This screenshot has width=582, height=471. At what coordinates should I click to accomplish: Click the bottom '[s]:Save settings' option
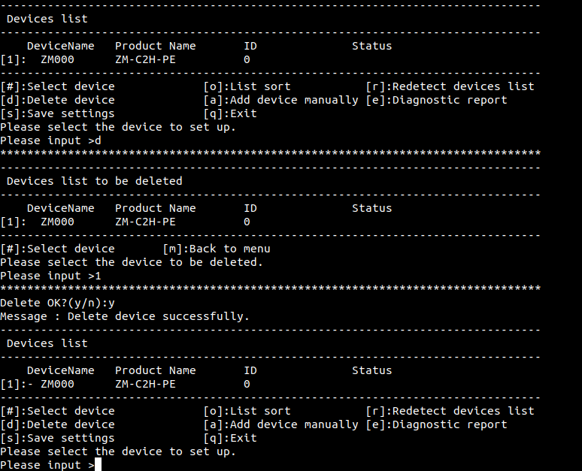coord(58,439)
